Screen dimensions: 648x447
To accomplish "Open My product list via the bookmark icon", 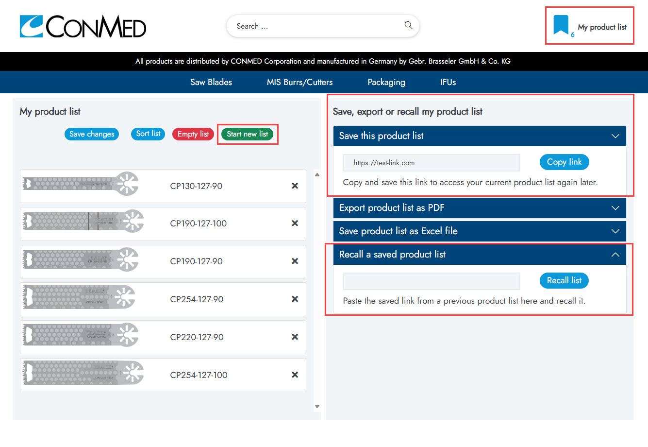I will point(562,25).
